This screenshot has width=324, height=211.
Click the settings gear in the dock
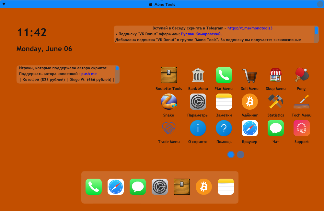tap(160, 187)
